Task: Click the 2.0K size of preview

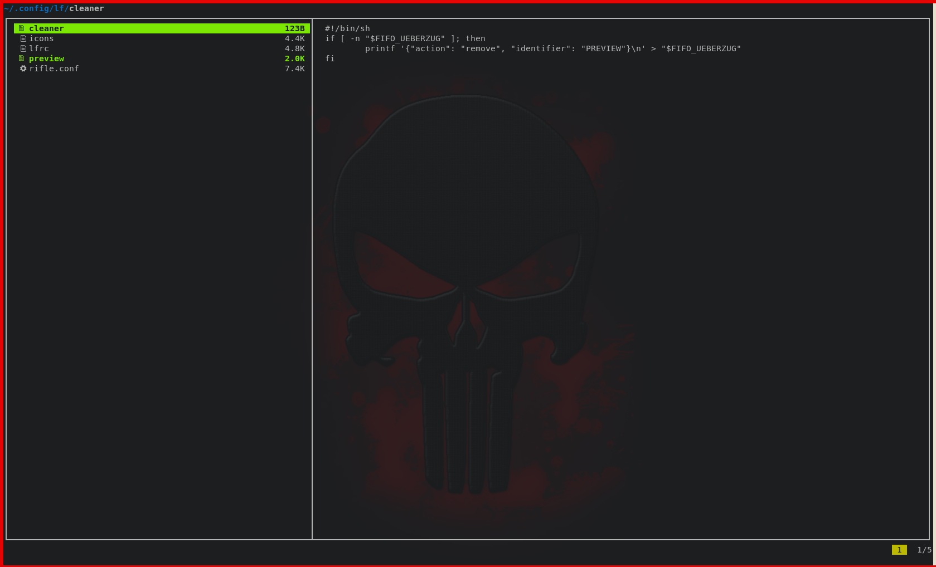Action: [x=295, y=58]
